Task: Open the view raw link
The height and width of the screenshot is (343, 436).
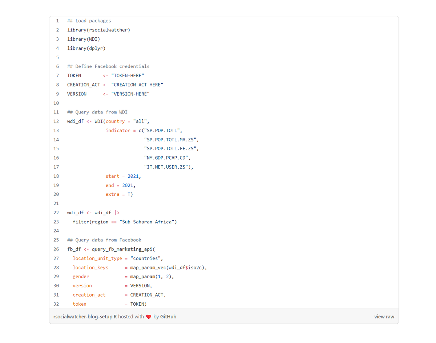Action: point(384,317)
